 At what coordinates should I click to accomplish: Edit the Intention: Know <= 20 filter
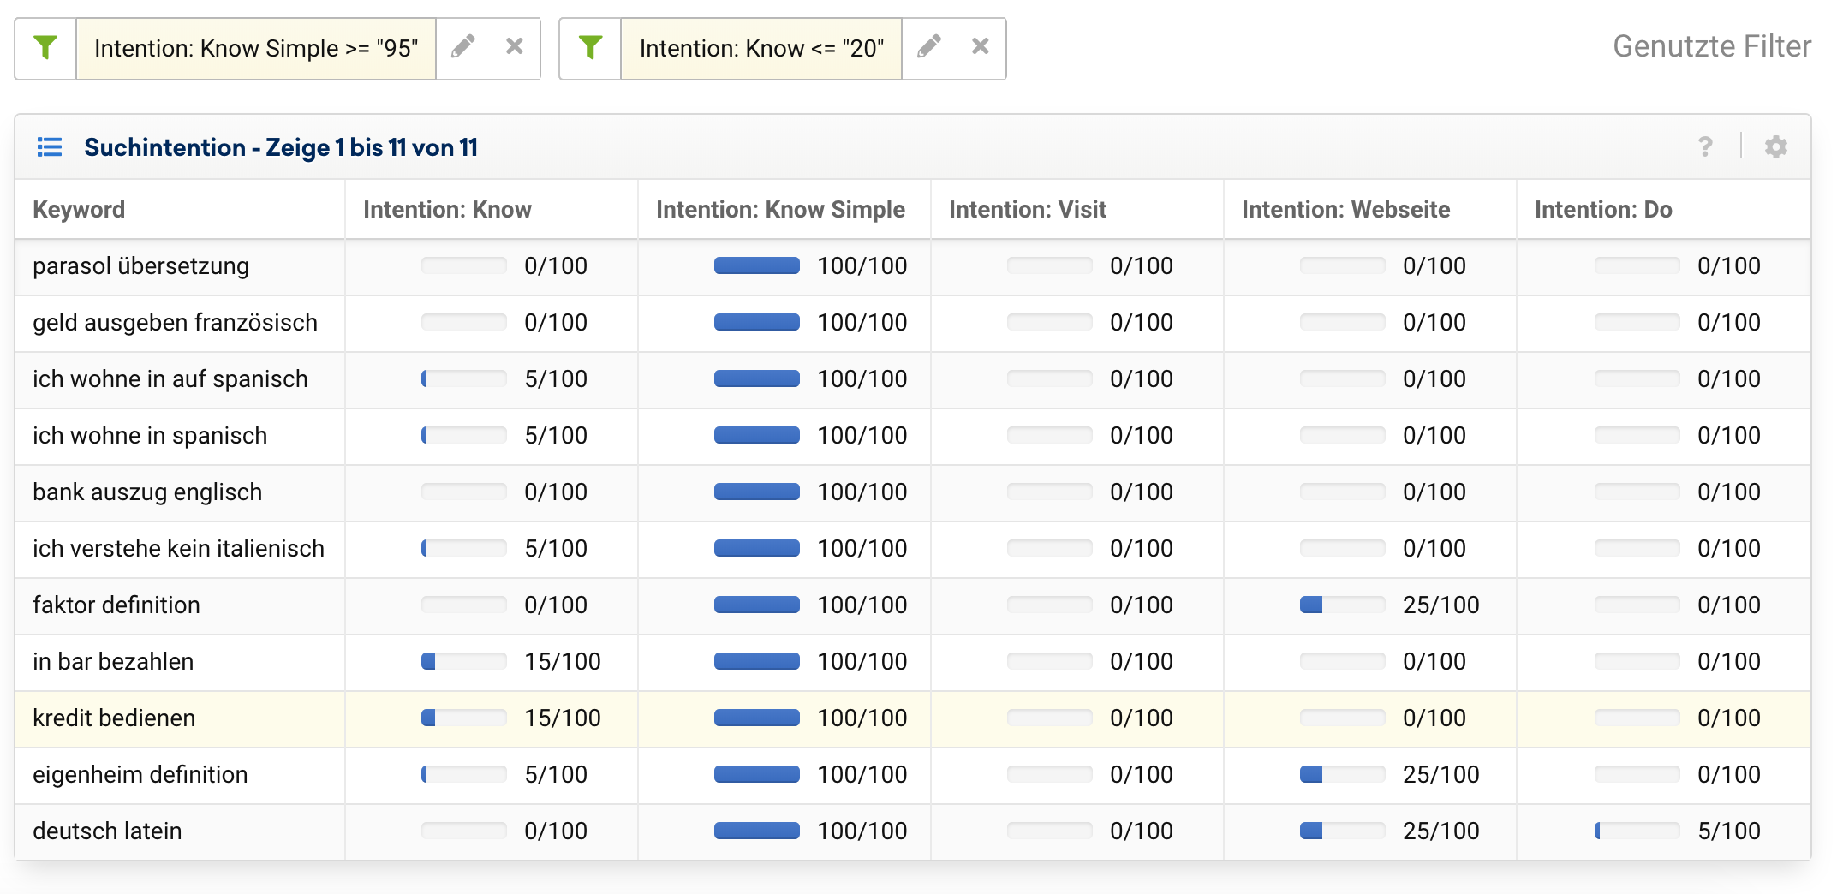pyautogui.click(x=929, y=46)
